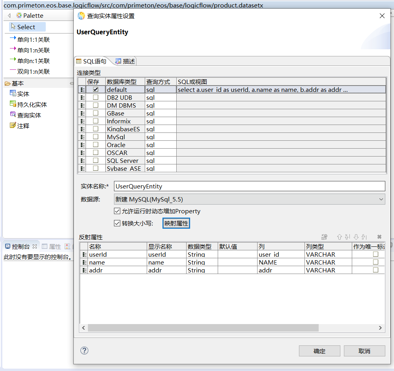This screenshot has width=394, height=371.
Task: Add a 注释 note from palette
Action: 23,126
